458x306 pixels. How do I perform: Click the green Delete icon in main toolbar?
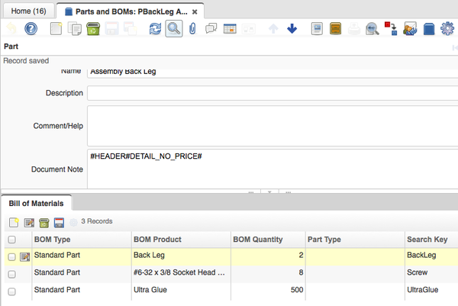92,29
